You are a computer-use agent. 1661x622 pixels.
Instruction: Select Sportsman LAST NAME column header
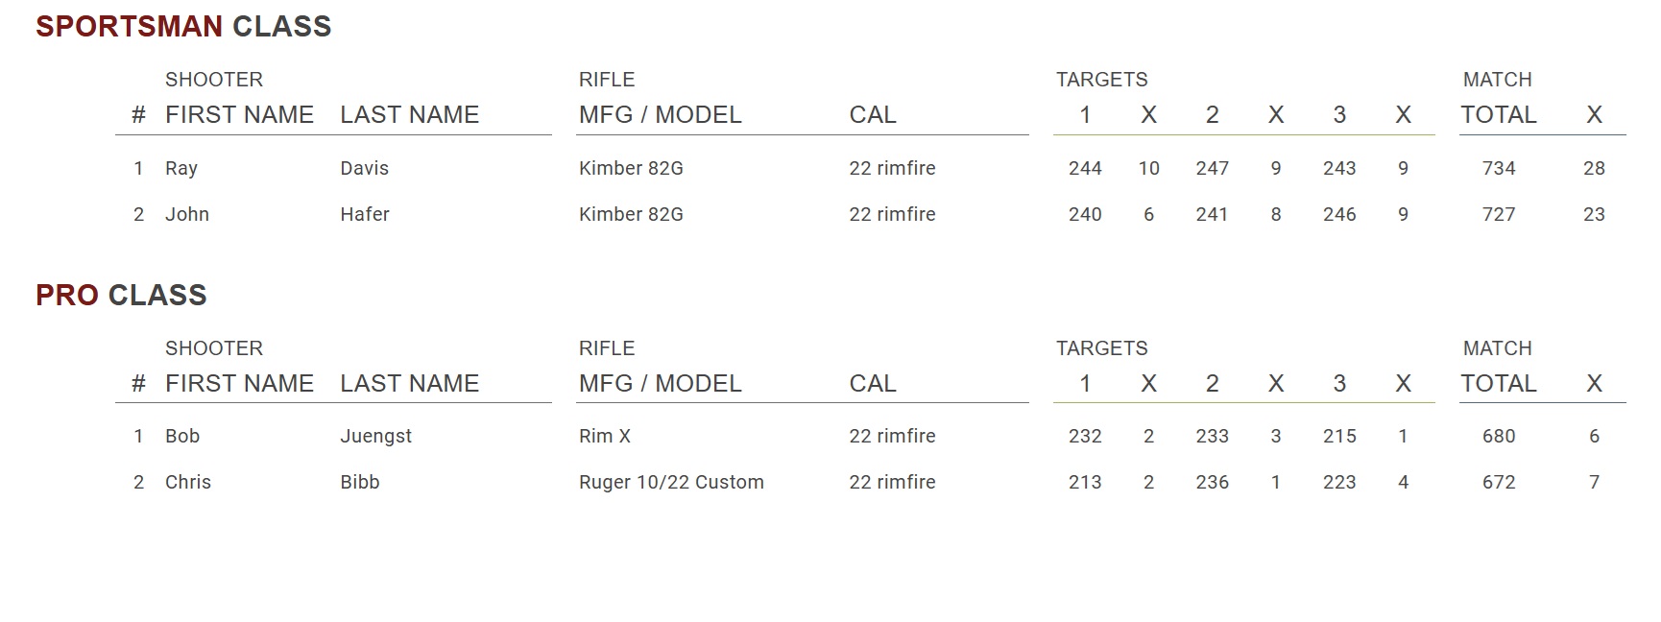tap(409, 115)
